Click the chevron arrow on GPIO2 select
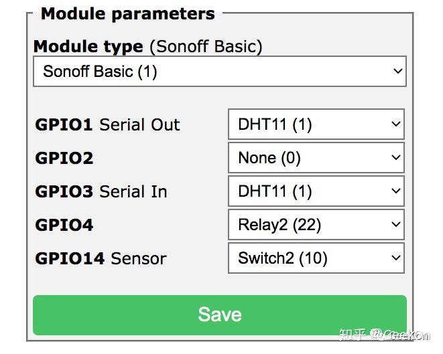 coord(396,157)
